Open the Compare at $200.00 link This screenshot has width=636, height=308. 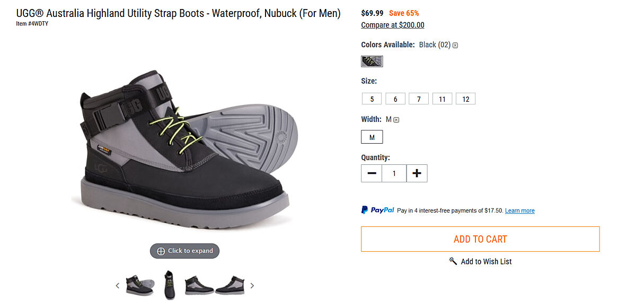click(x=392, y=25)
